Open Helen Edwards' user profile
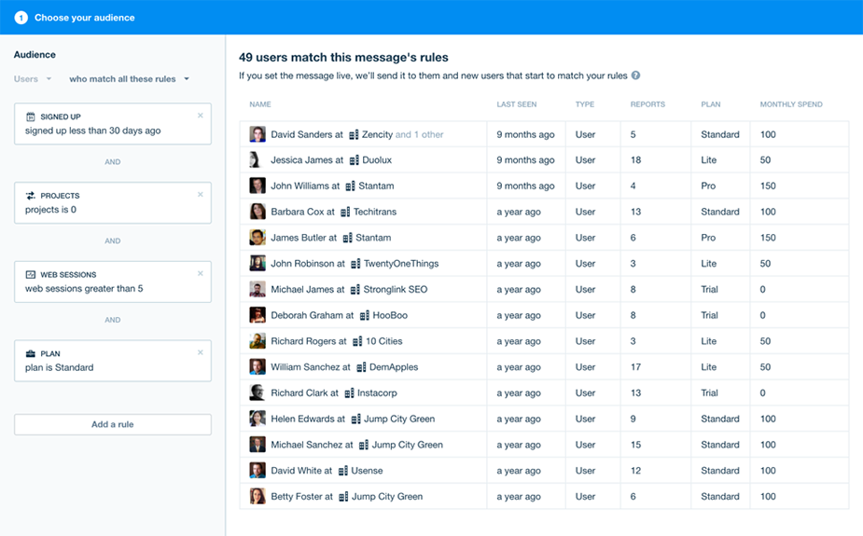863x536 pixels. pyautogui.click(x=302, y=419)
